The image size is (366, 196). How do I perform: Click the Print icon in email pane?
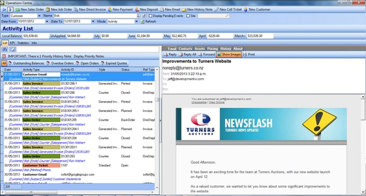(x=245, y=54)
